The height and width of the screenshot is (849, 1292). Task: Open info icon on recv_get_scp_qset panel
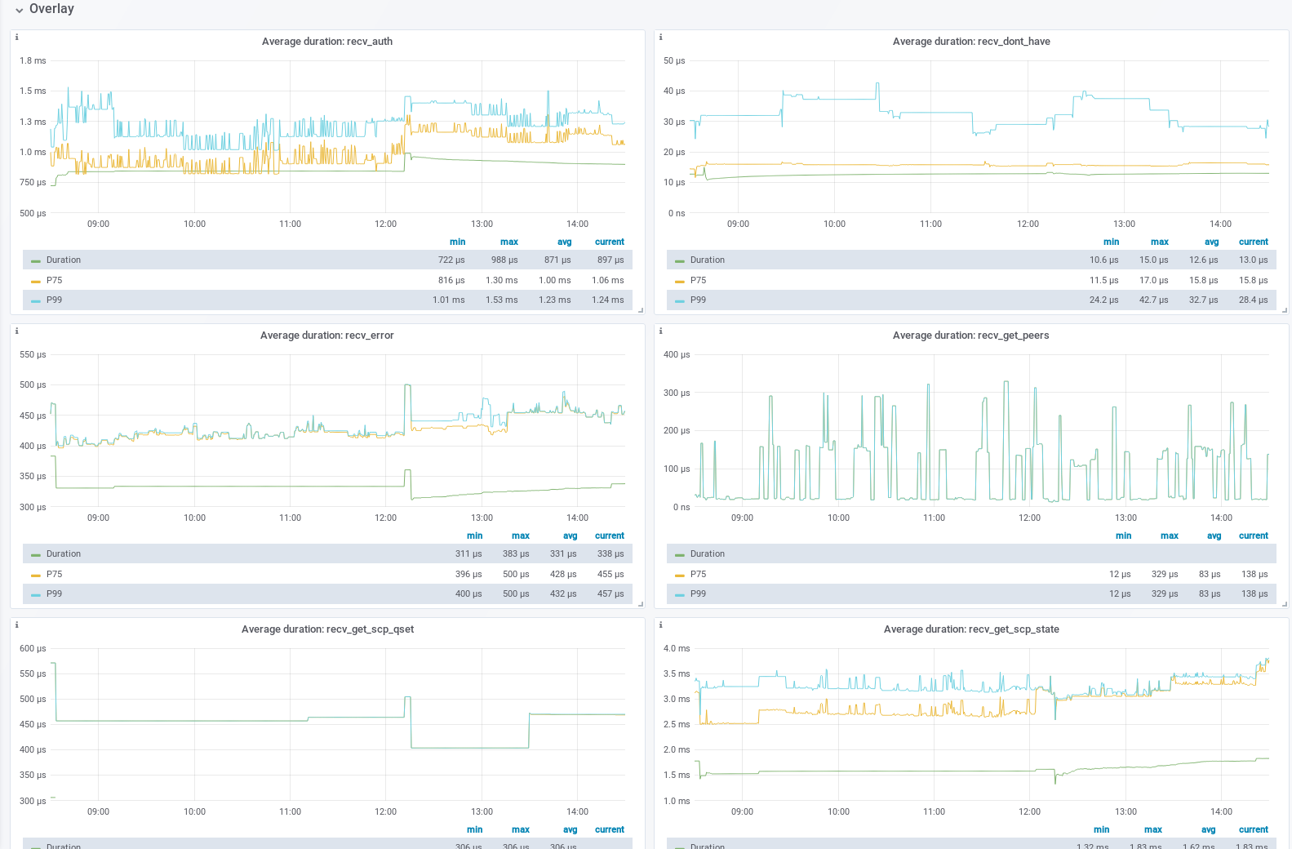(16, 625)
